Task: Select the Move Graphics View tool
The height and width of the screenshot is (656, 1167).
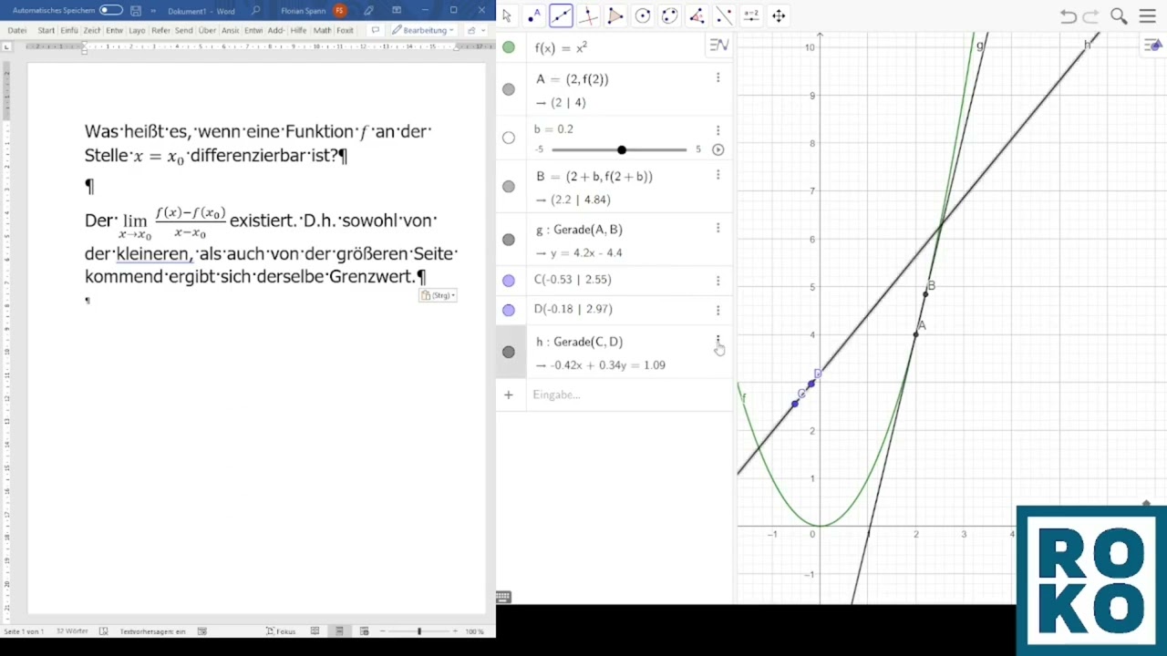Action: 779,15
